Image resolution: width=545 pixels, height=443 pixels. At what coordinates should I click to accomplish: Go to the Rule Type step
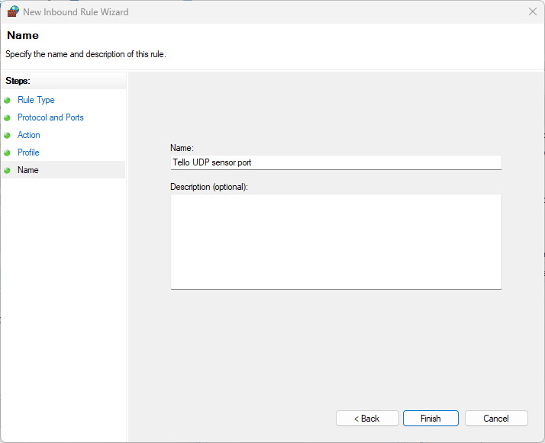(36, 100)
